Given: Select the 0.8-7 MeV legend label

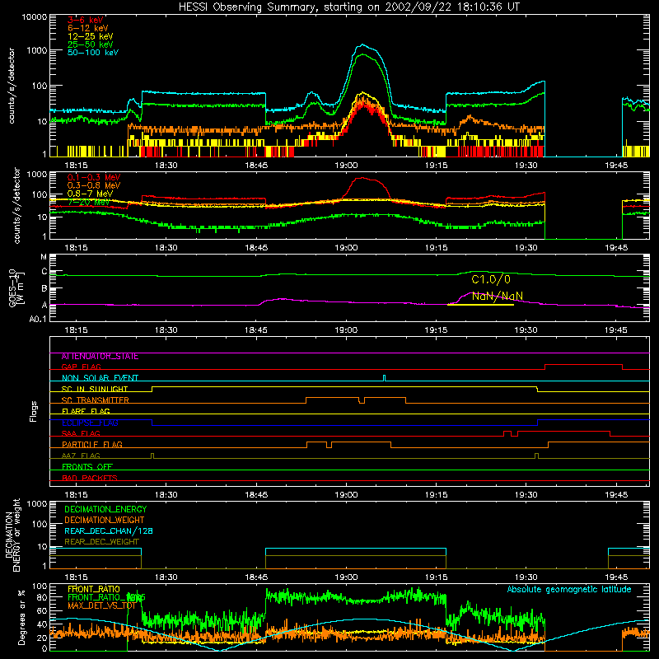Looking at the screenshot, I should (90, 194).
